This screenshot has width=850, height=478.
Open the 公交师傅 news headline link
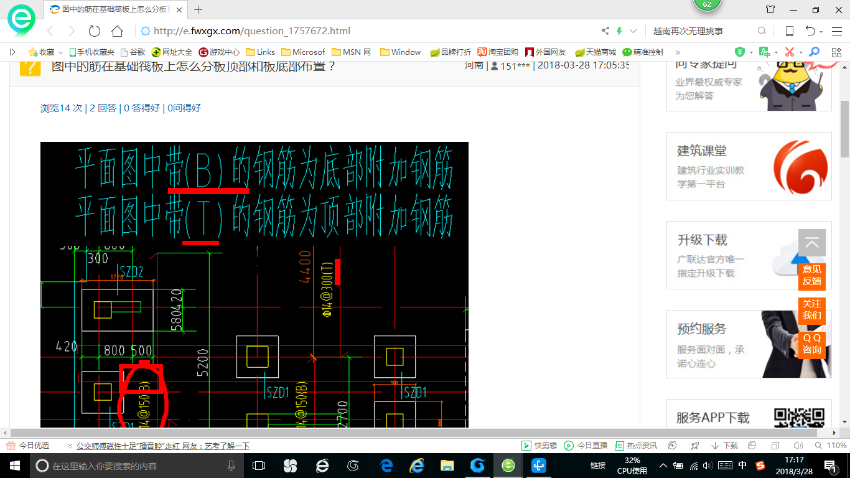163,446
